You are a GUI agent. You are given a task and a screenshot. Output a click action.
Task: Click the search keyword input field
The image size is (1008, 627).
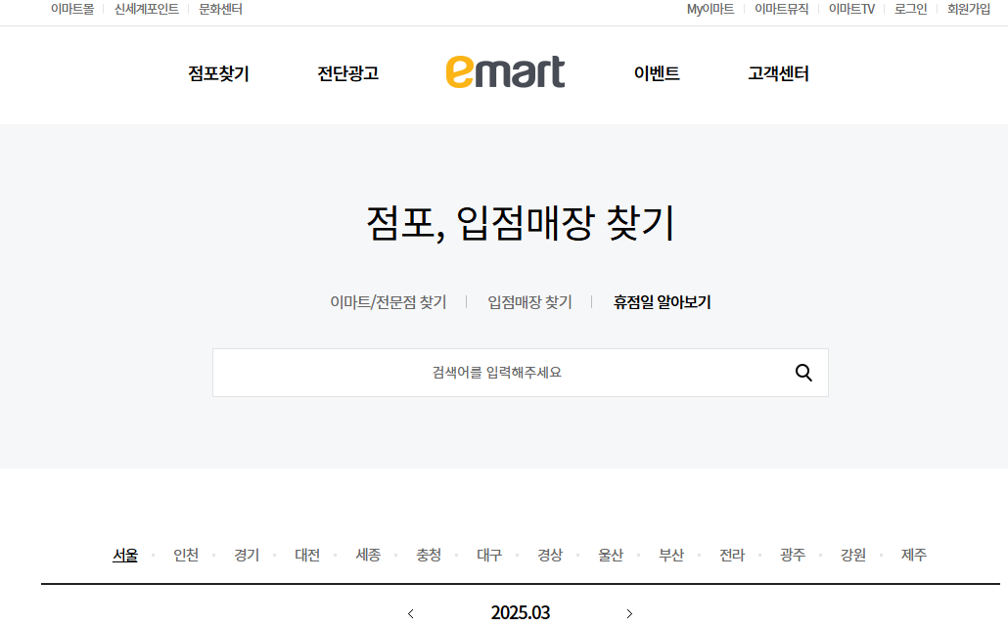[x=520, y=373]
